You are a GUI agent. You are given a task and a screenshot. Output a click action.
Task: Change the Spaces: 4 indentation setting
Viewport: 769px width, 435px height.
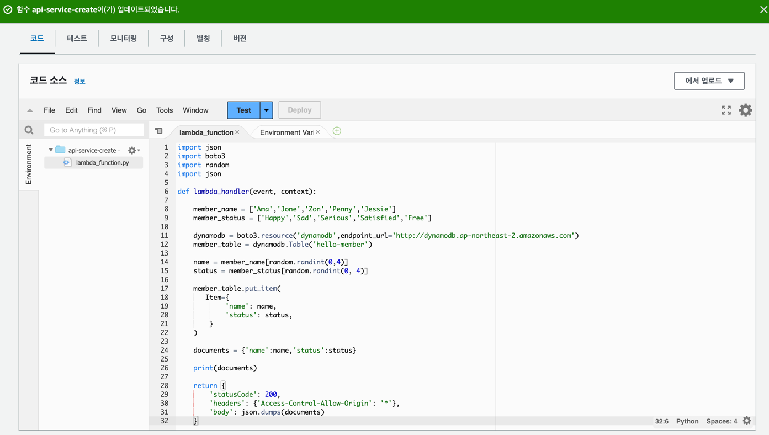pyautogui.click(x=722, y=421)
